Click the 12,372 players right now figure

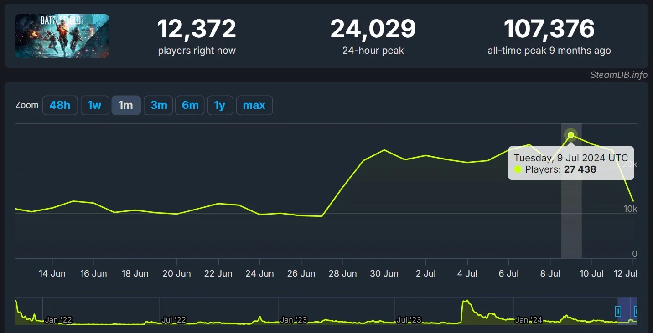coord(197,29)
